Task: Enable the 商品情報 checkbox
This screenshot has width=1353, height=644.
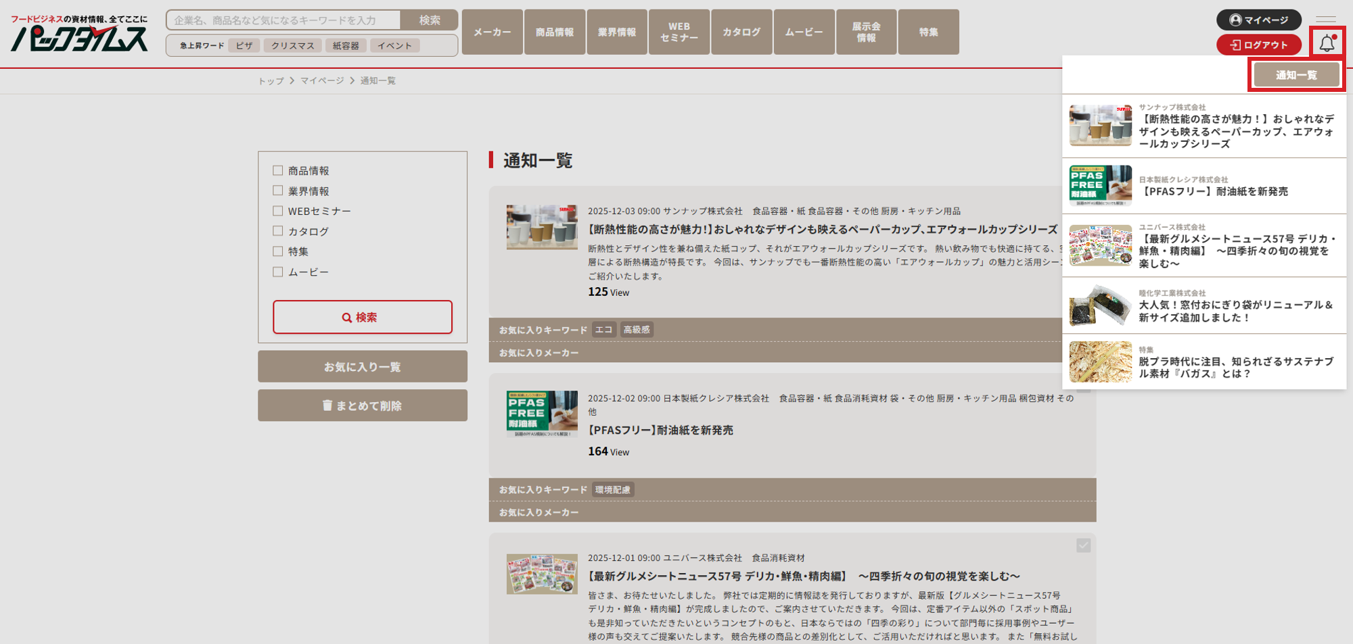Action: (277, 170)
